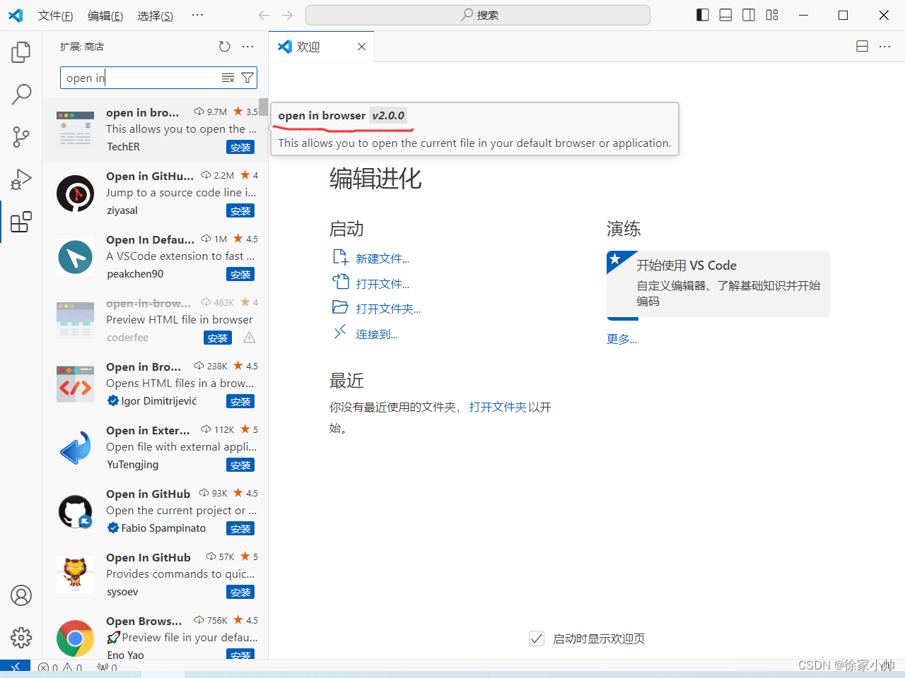Install extension by Igor Dimitrijević

240,402
